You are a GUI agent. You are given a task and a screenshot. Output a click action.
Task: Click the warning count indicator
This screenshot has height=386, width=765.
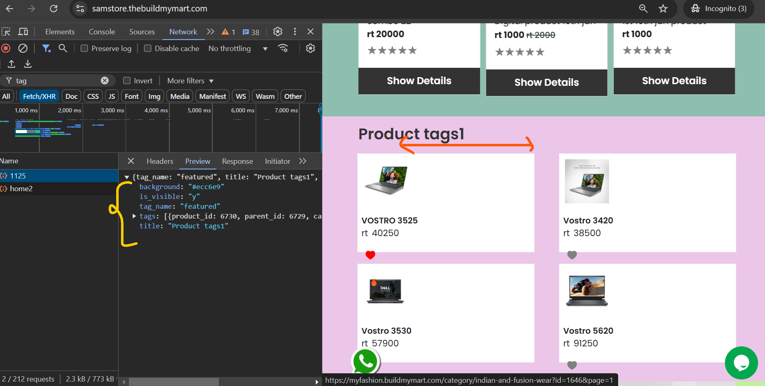228,32
